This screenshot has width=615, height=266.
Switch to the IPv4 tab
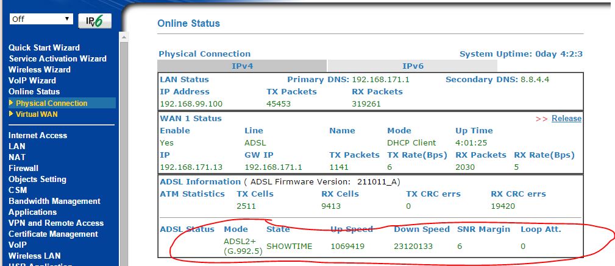pos(242,66)
